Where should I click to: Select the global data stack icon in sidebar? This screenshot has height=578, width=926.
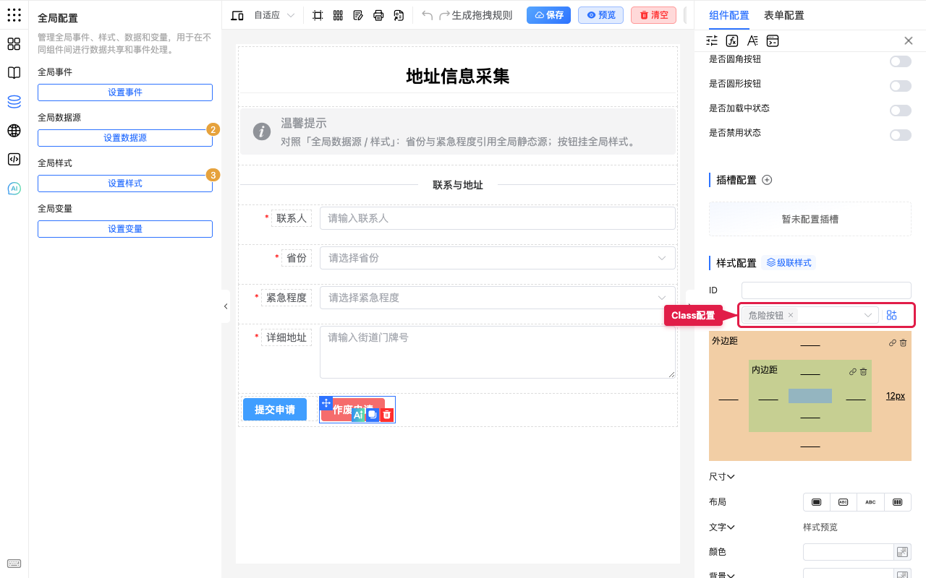tap(14, 102)
